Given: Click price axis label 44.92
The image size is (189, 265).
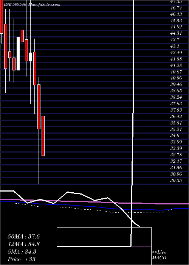Looking at the screenshot, I should [176, 27].
